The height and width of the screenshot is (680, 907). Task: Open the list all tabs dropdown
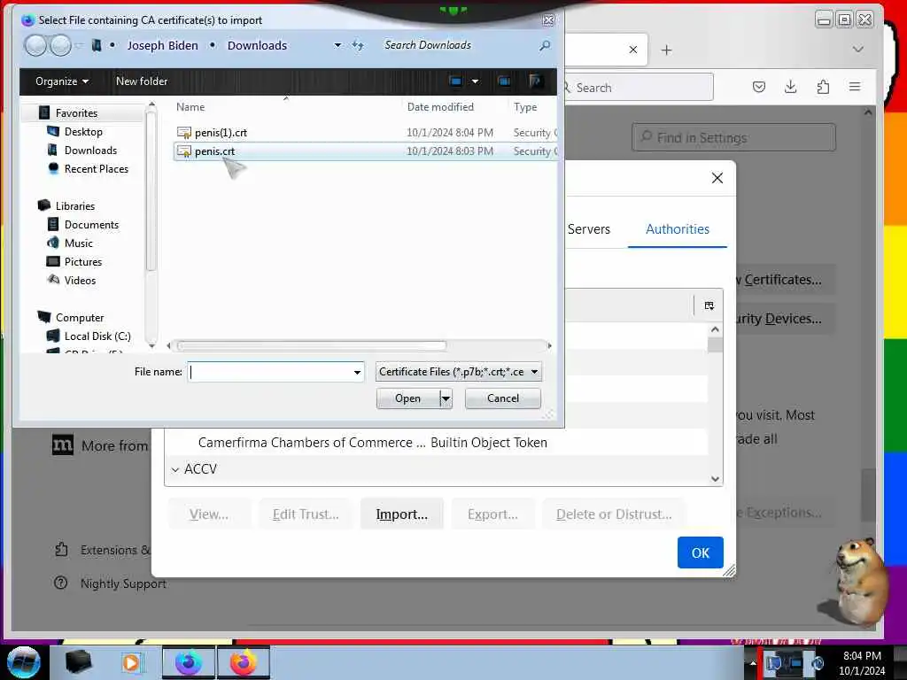(x=857, y=50)
